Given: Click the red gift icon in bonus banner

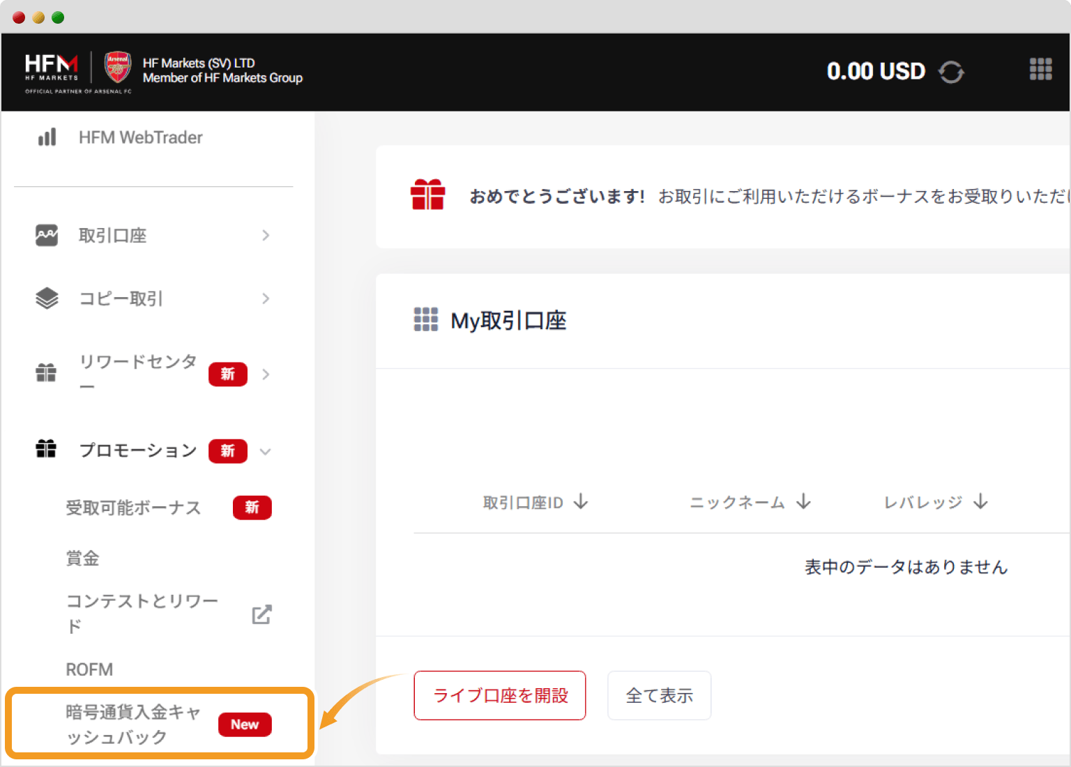Looking at the screenshot, I should pyautogui.click(x=427, y=195).
